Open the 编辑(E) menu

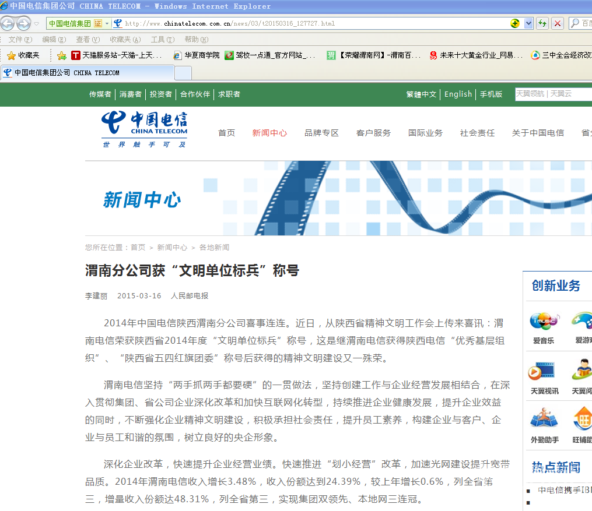pyautogui.click(x=54, y=40)
